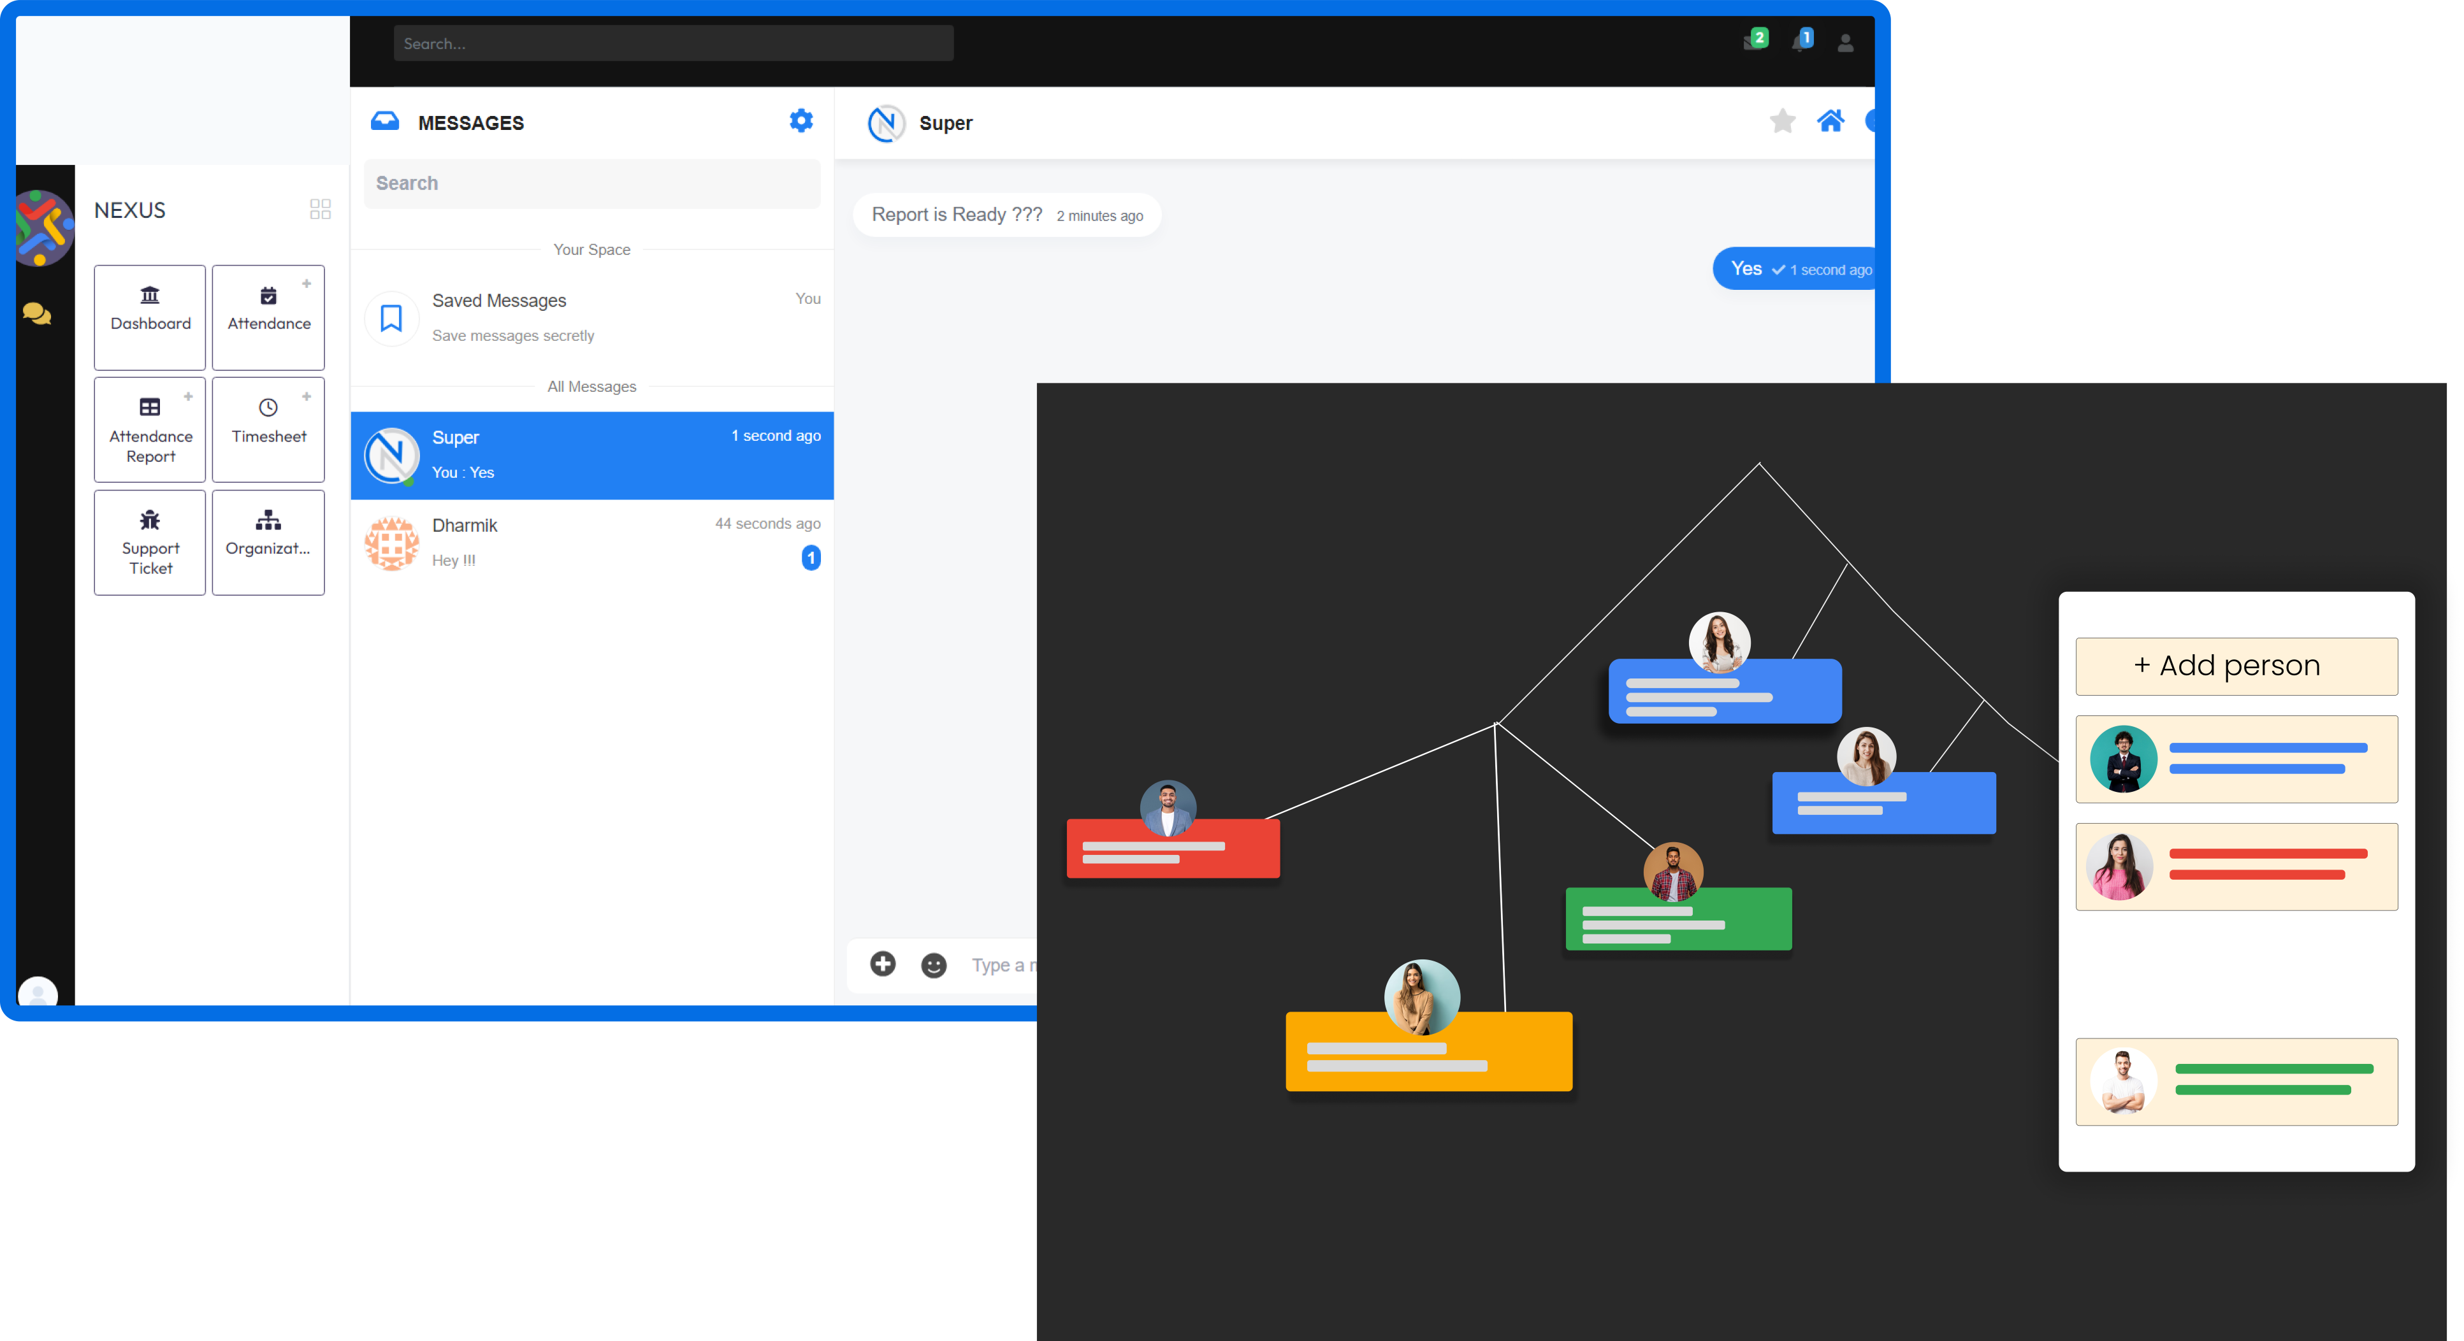Open the Support Ticket menu tile
The height and width of the screenshot is (1341, 2464).
point(150,543)
